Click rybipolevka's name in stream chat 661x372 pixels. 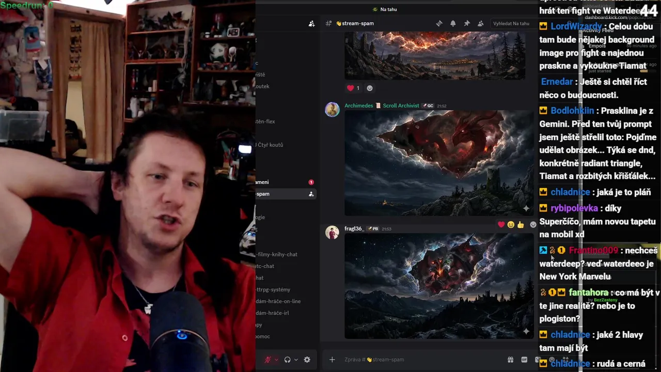pos(574,208)
